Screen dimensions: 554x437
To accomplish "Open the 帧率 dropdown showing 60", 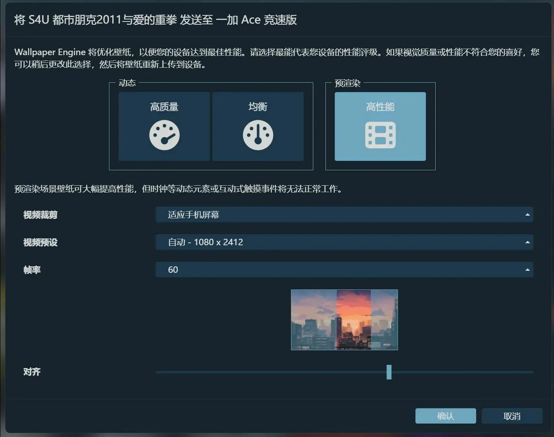I will click(x=344, y=270).
